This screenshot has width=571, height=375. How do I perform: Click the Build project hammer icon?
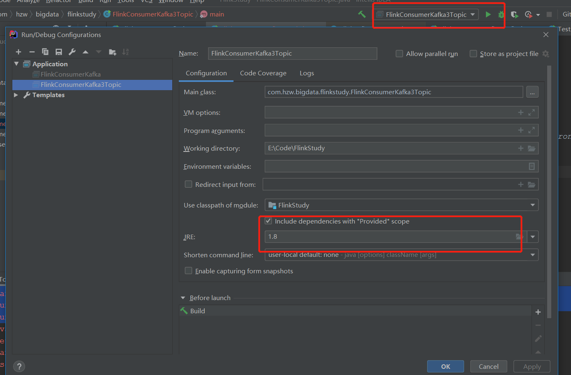point(362,14)
